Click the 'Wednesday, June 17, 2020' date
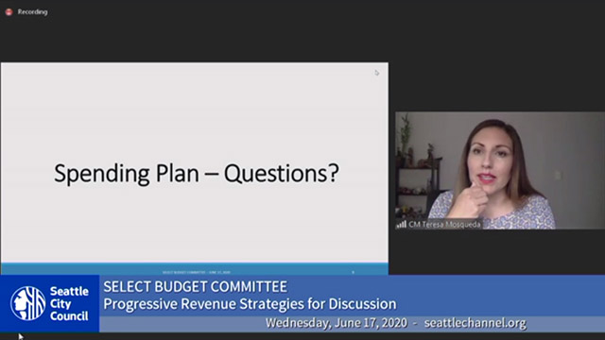This screenshot has height=340, width=605. tap(337, 323)
